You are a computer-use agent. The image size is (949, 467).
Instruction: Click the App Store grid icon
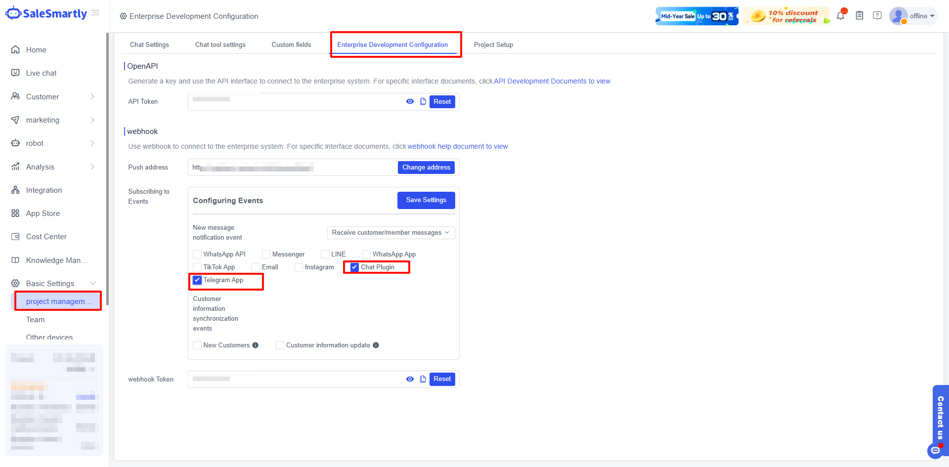15,213
